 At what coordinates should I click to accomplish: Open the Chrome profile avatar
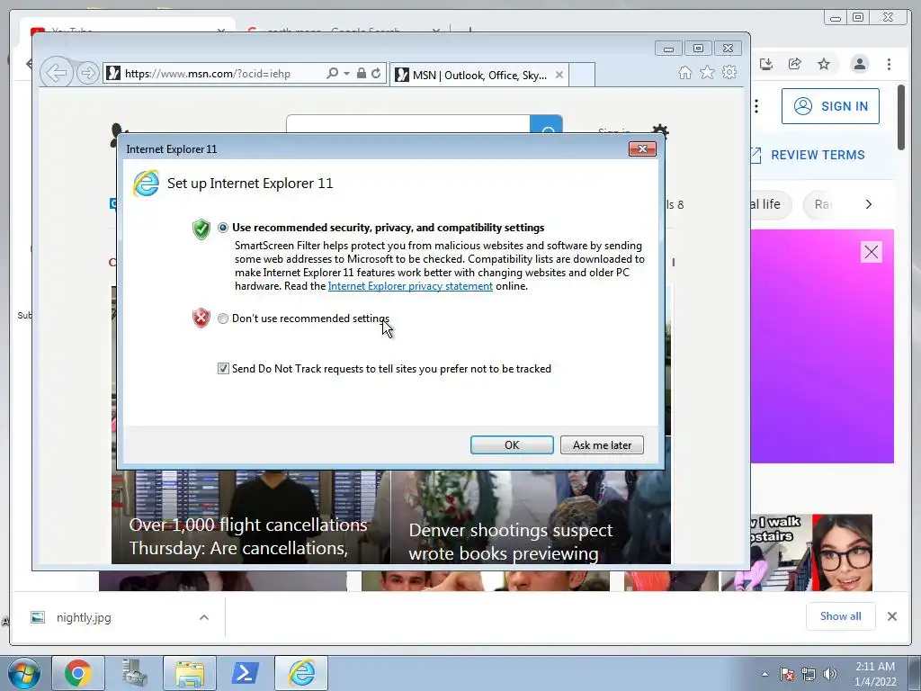point(859,64)
